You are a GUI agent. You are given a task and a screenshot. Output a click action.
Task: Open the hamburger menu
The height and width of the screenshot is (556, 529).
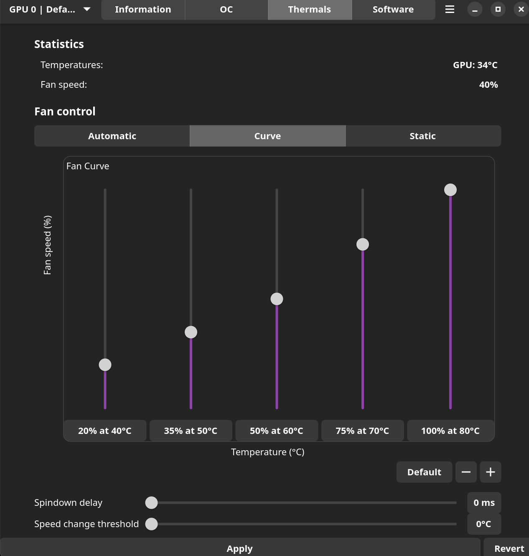[450, 9]
